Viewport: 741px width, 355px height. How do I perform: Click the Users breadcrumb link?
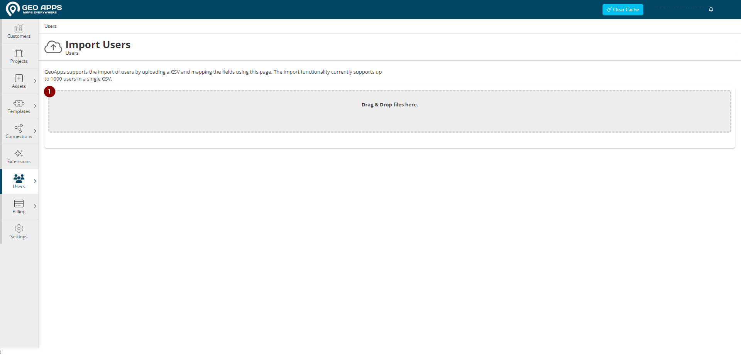[x=51, y=26]
